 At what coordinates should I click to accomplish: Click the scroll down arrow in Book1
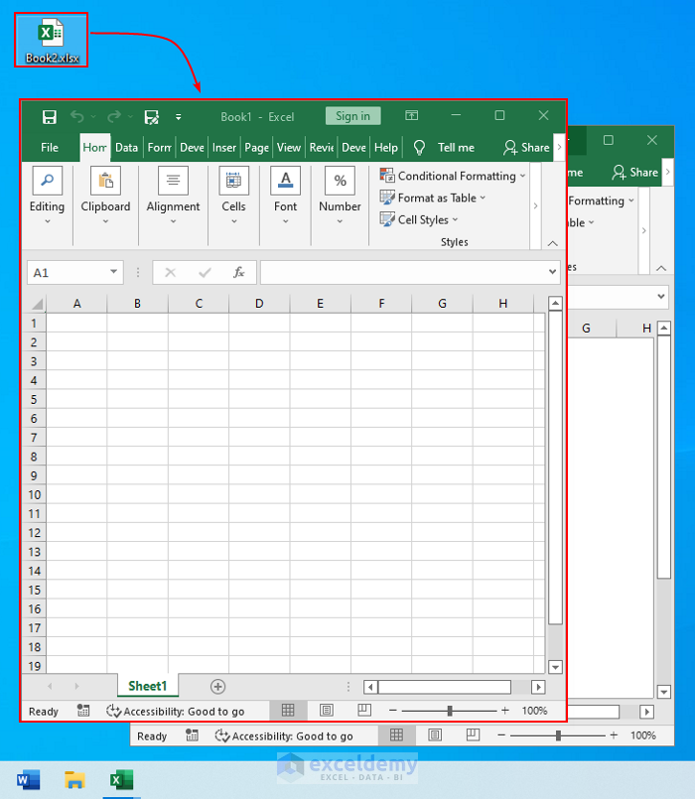click(555, 667)
